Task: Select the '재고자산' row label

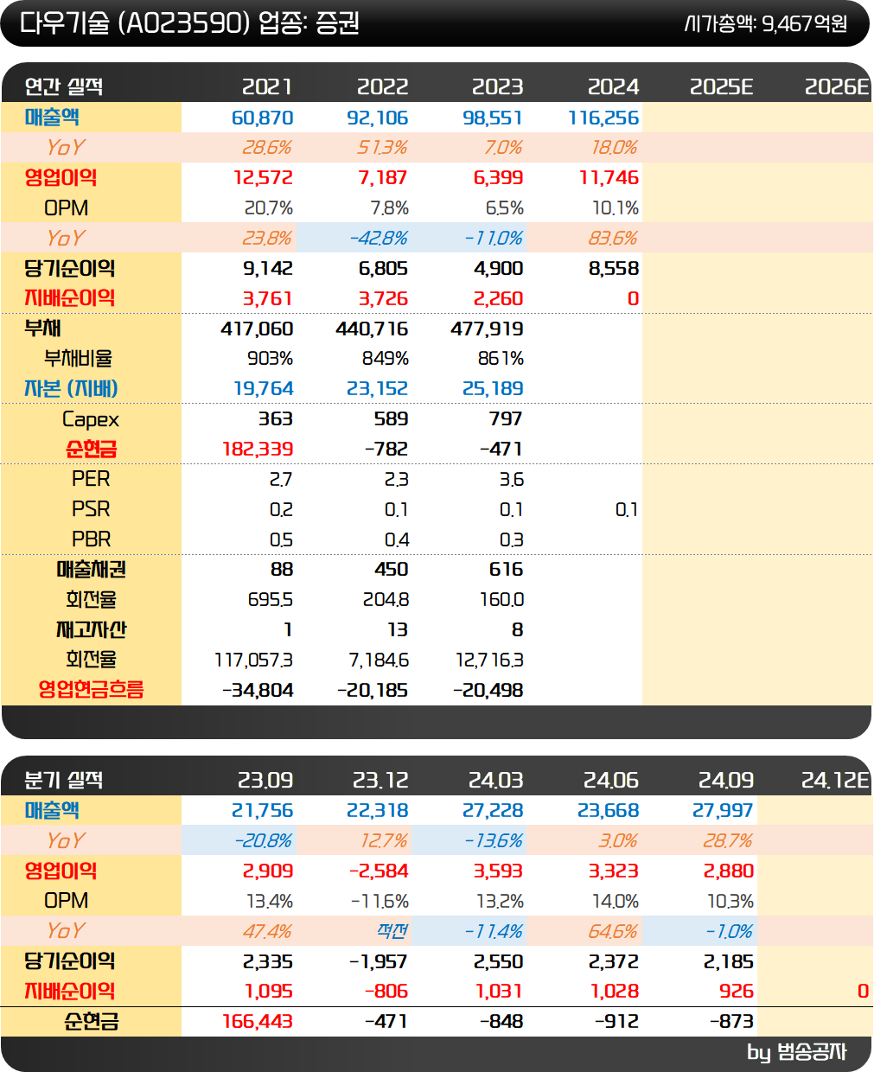Action: click(91, 629)
